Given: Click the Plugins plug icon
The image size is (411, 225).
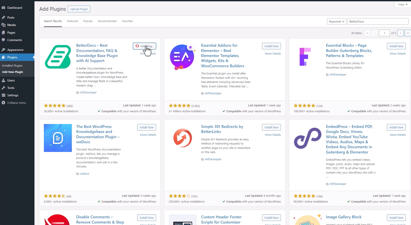Looking at the screenshot, I should [x=3, y=57].
